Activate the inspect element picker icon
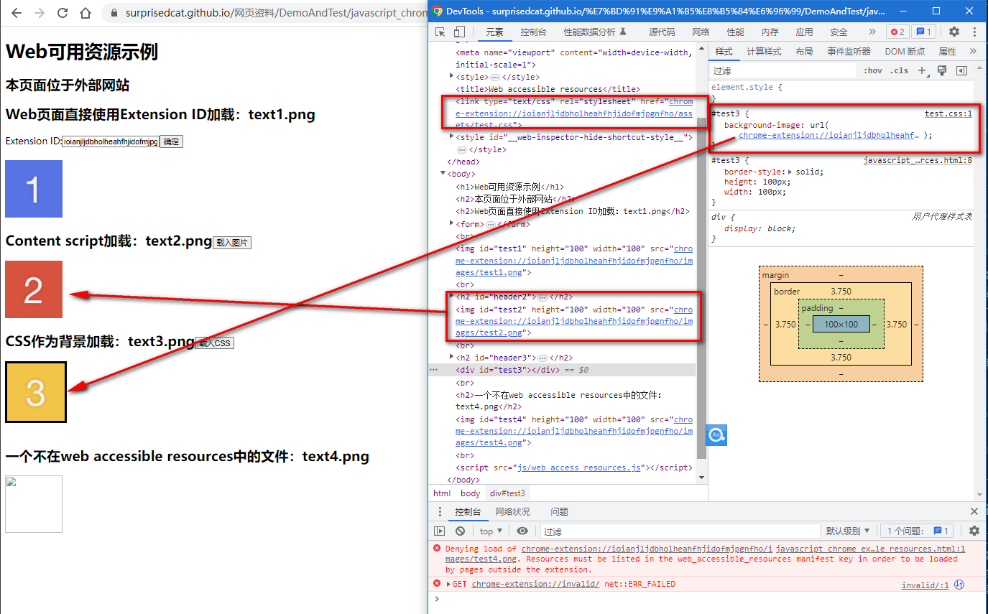Viewport: 988px width, 614px height. click(x=441, y=32)
